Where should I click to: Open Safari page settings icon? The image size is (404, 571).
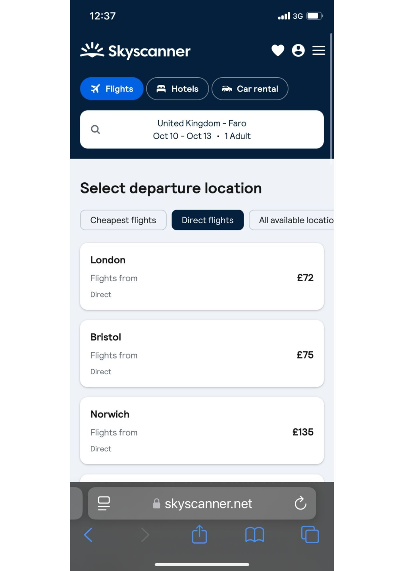(104, 503)
